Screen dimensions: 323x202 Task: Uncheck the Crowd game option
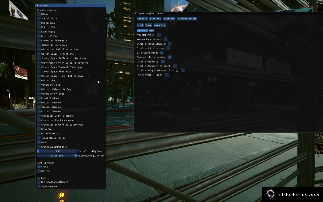point(39,166)
